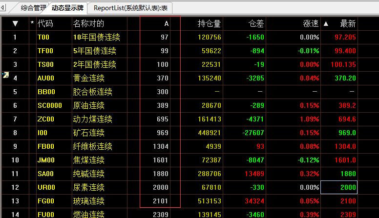Click the 涨速 value 1.09%
Viewport: 379px width, 218px height.
[309, 119]
